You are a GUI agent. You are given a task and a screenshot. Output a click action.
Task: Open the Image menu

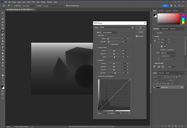pyautogui.click(x=14, y=2)
